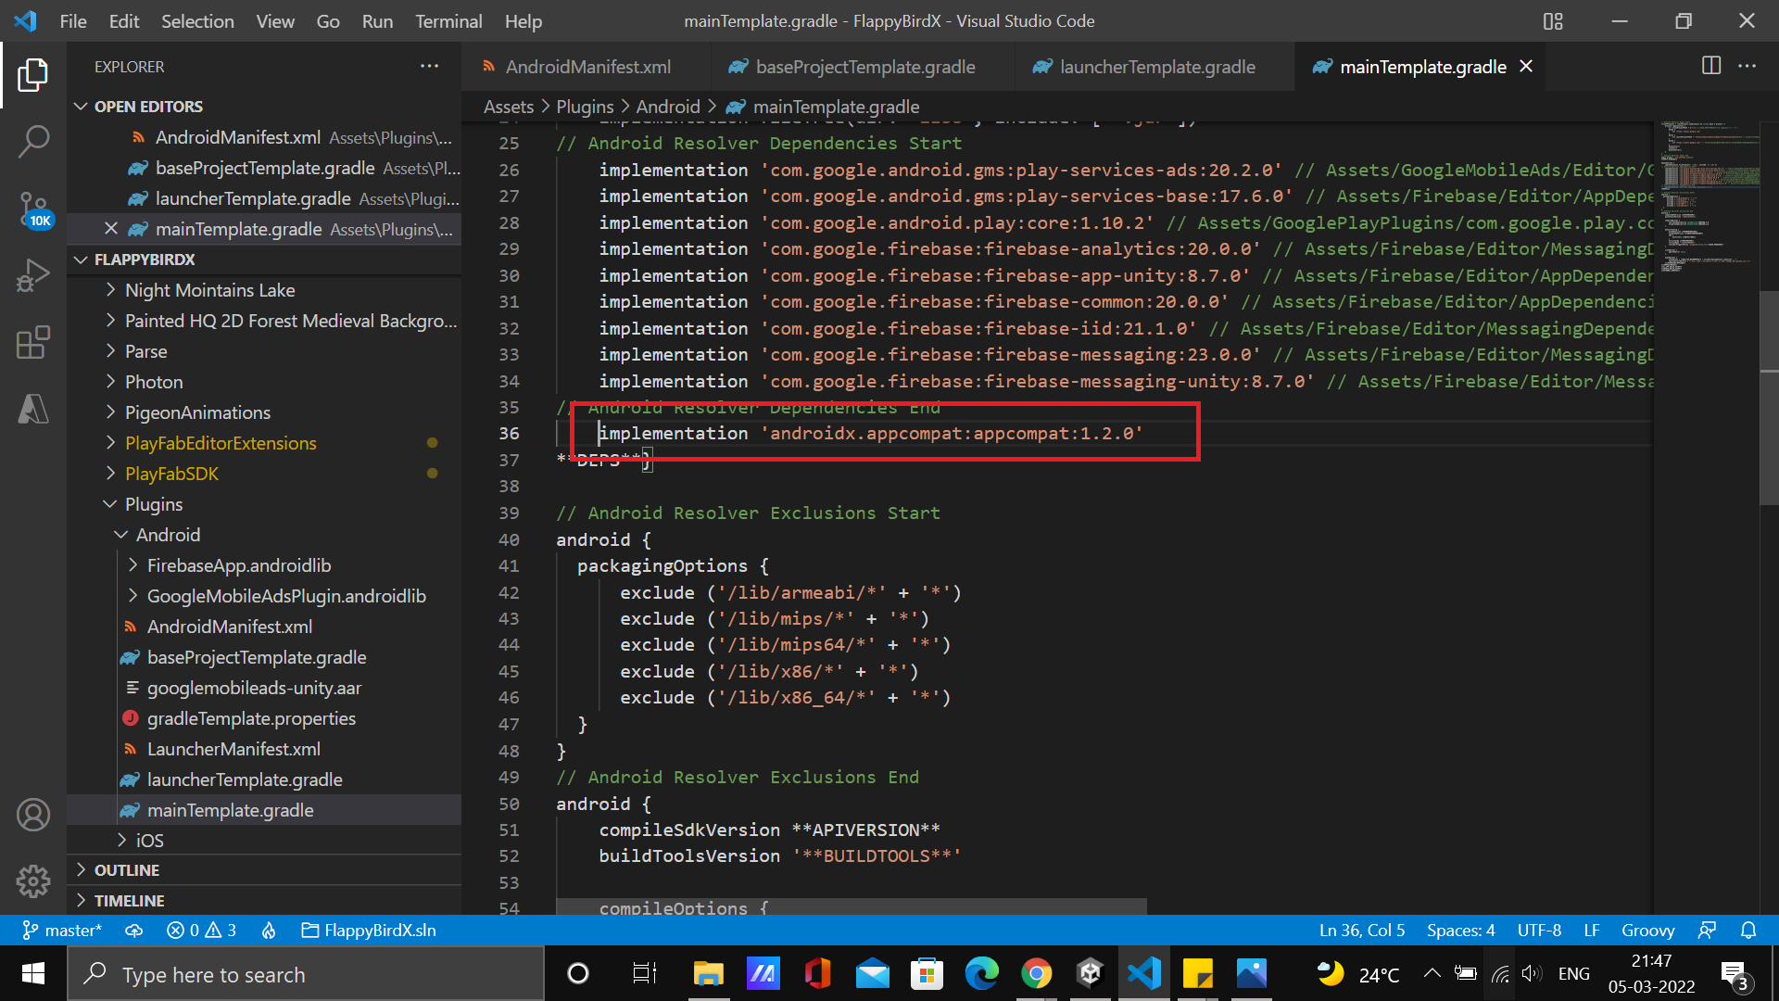Open Unity Hub icon in taskbar
Viewport: 1779px width, 1001px height.
pyautogui.click(x=1090, y=973)
